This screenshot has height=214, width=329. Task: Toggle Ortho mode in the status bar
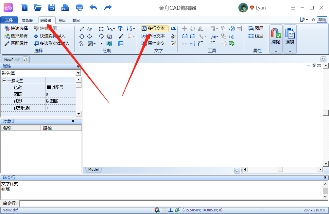(x=170, y=210)
